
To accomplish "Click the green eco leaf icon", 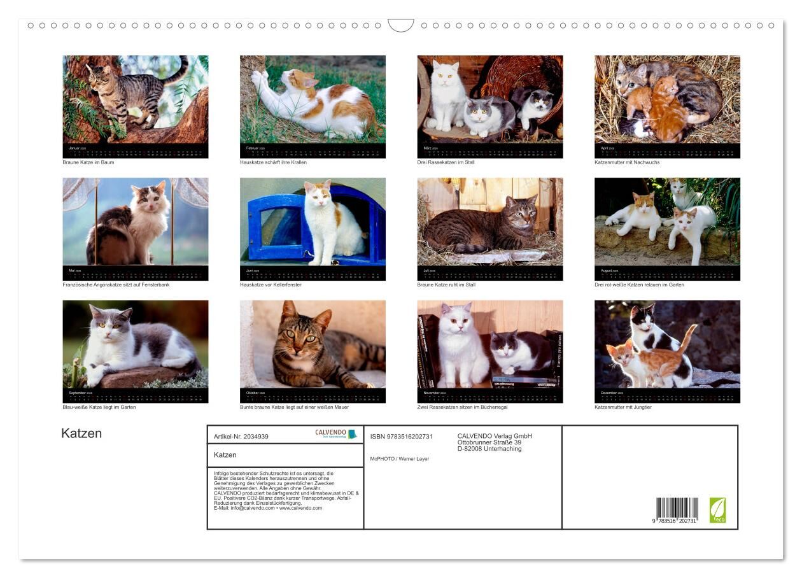I will point(717,510).
